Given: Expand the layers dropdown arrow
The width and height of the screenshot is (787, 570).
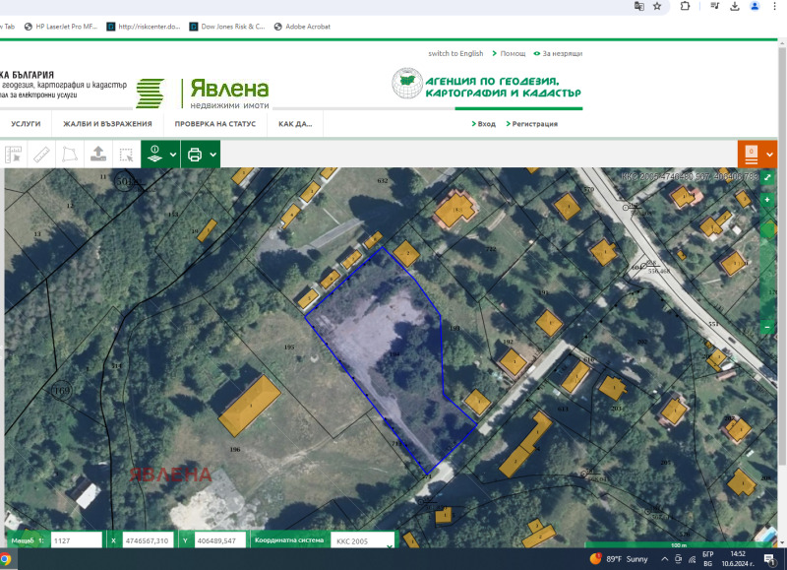Looking at the screenshot, I should tap(173, 155).
